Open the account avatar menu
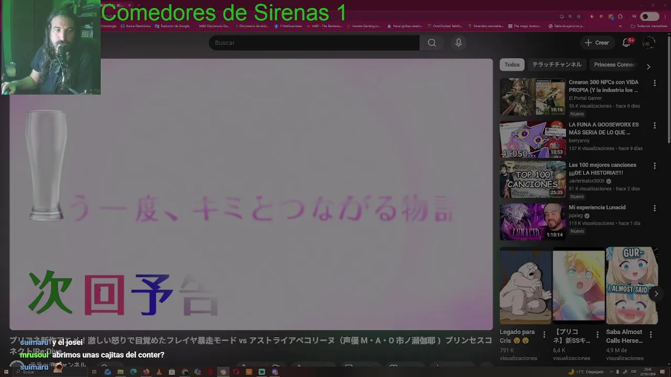This screenshot has width=671, height=377. (x=649, y=43)
